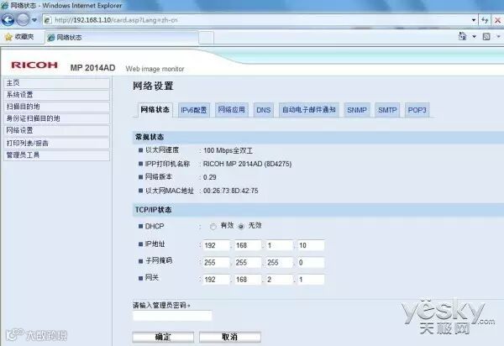Switch to the DNS tab
The image size is (504, 346).
263,110
